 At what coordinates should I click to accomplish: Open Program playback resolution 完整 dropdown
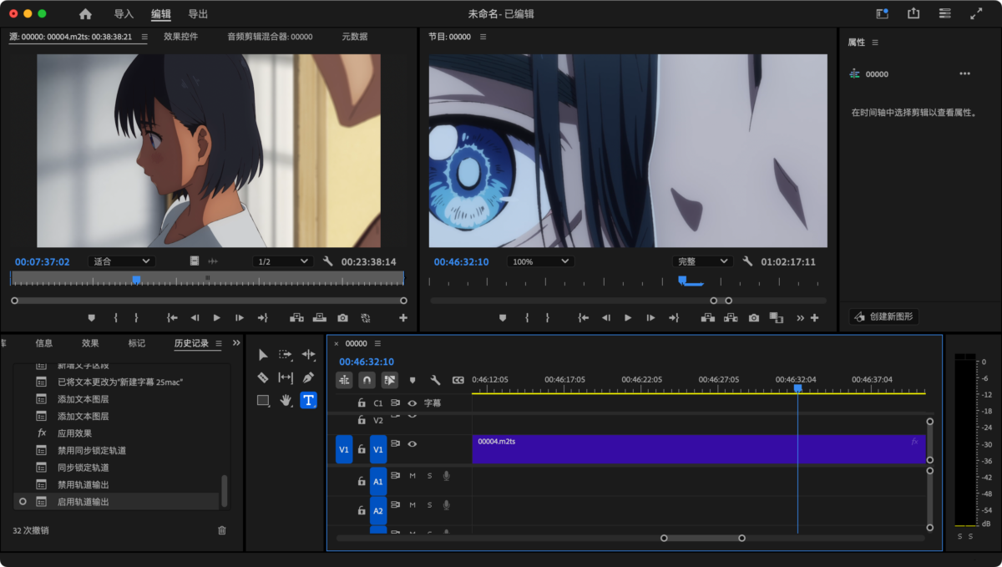[702, 261]
